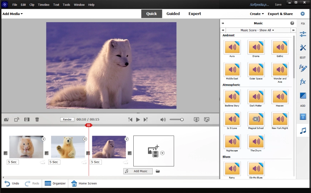Image resolution: width=311 pixels, height=193 pixels.
Task: Open the Clip menu
Action: [x=32, y=5]
